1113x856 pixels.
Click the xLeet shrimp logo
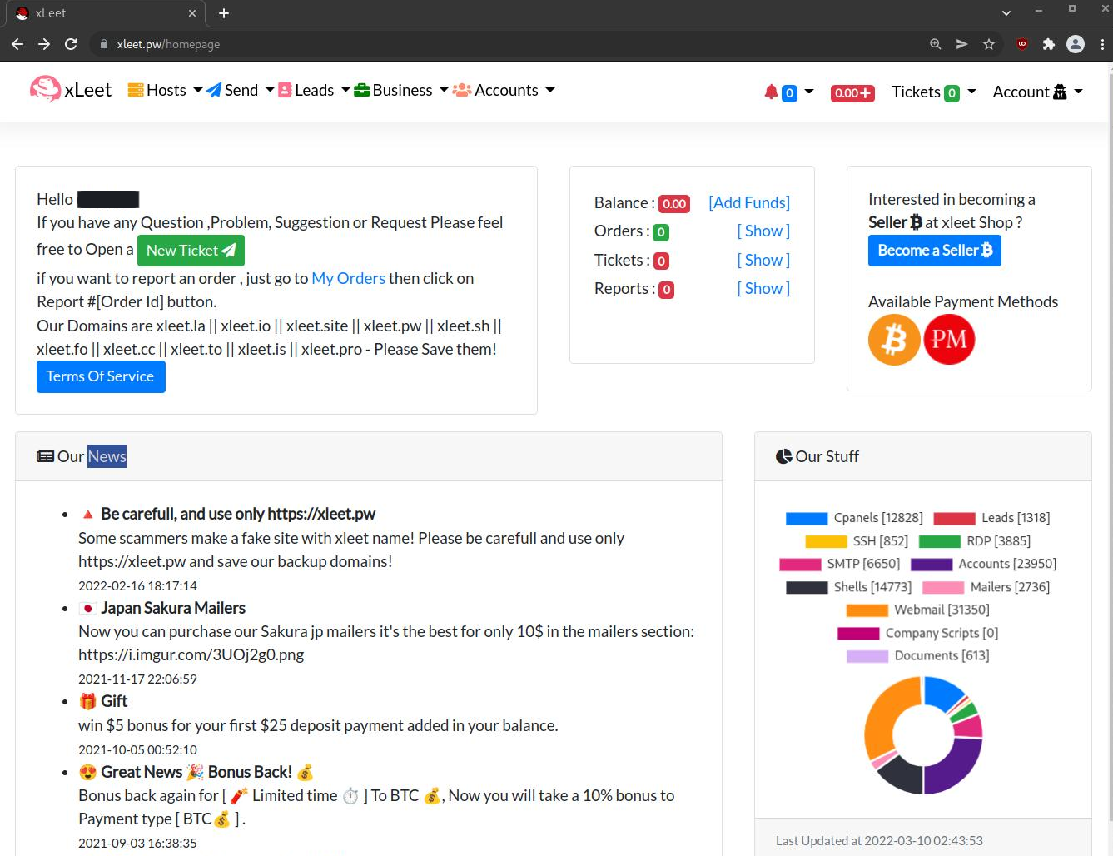pyautogui.click(x=45, y=89)
